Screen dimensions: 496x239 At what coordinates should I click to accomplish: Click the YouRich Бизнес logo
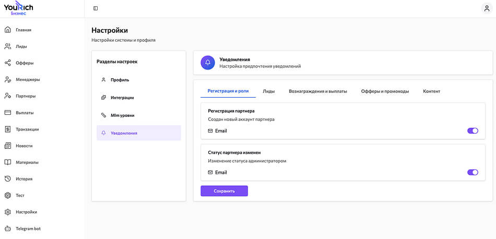(x=18, y=8)
